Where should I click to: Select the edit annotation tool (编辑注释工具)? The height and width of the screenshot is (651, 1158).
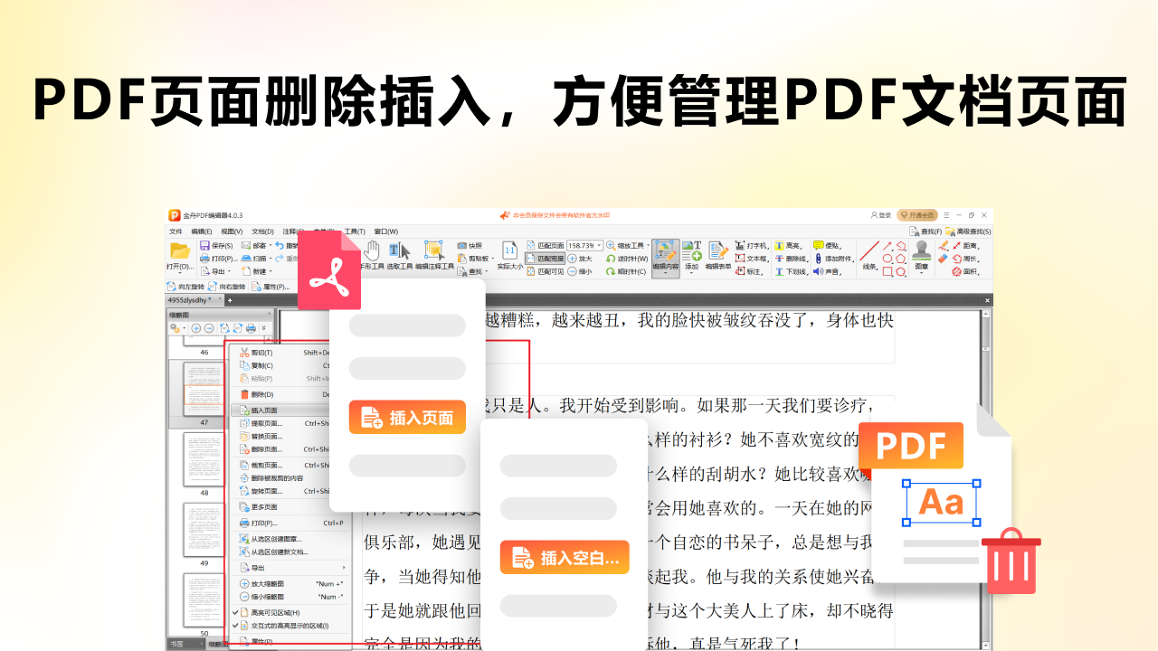pyautogui.click(x=434, y=250)
